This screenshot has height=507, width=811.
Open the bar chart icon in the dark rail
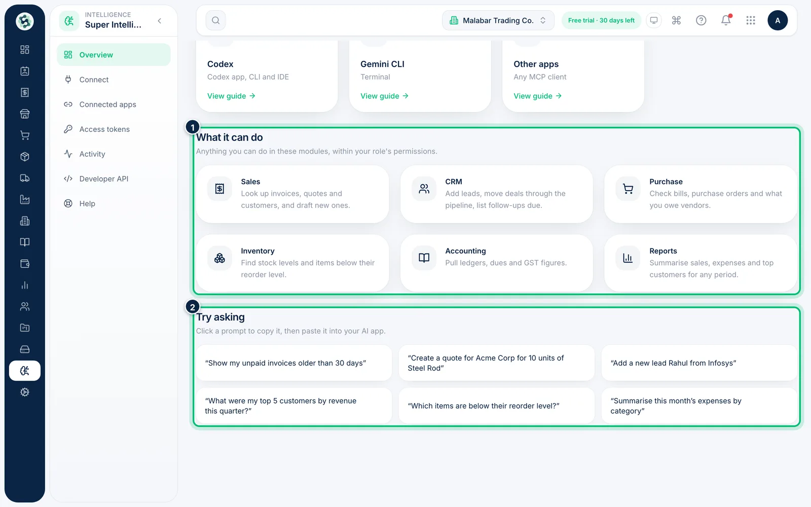click(24, 285)
